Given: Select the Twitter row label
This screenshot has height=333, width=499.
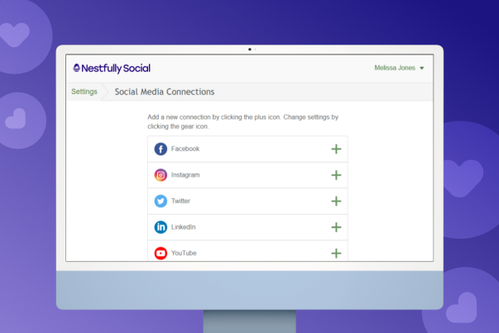Looking at the screenshot, I should 180,201.
